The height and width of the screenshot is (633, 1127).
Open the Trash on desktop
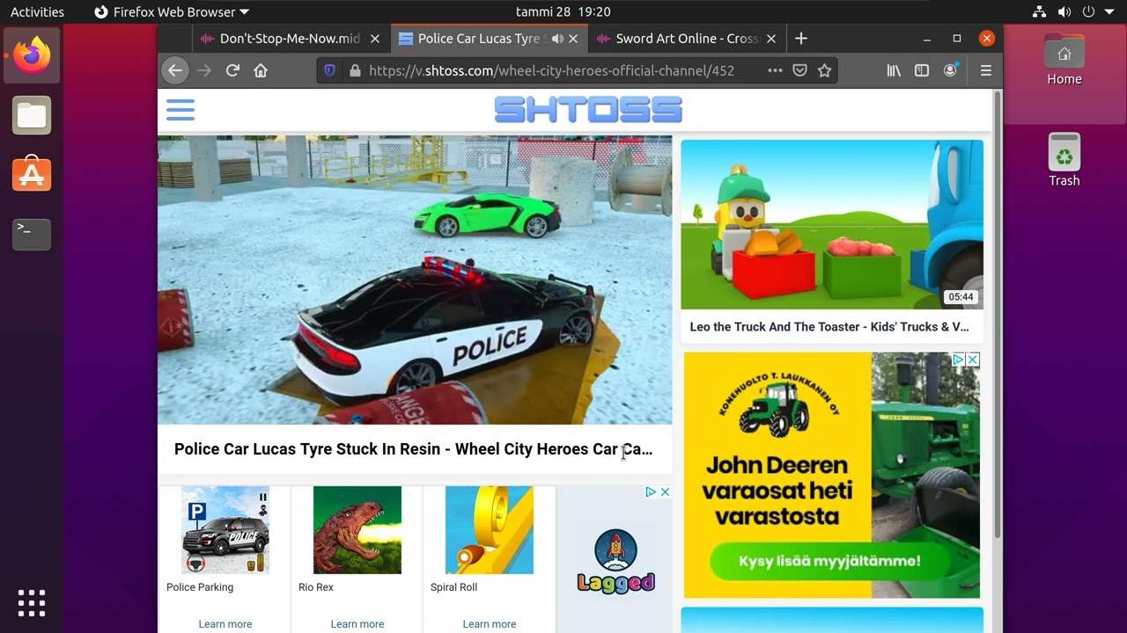1064,160
